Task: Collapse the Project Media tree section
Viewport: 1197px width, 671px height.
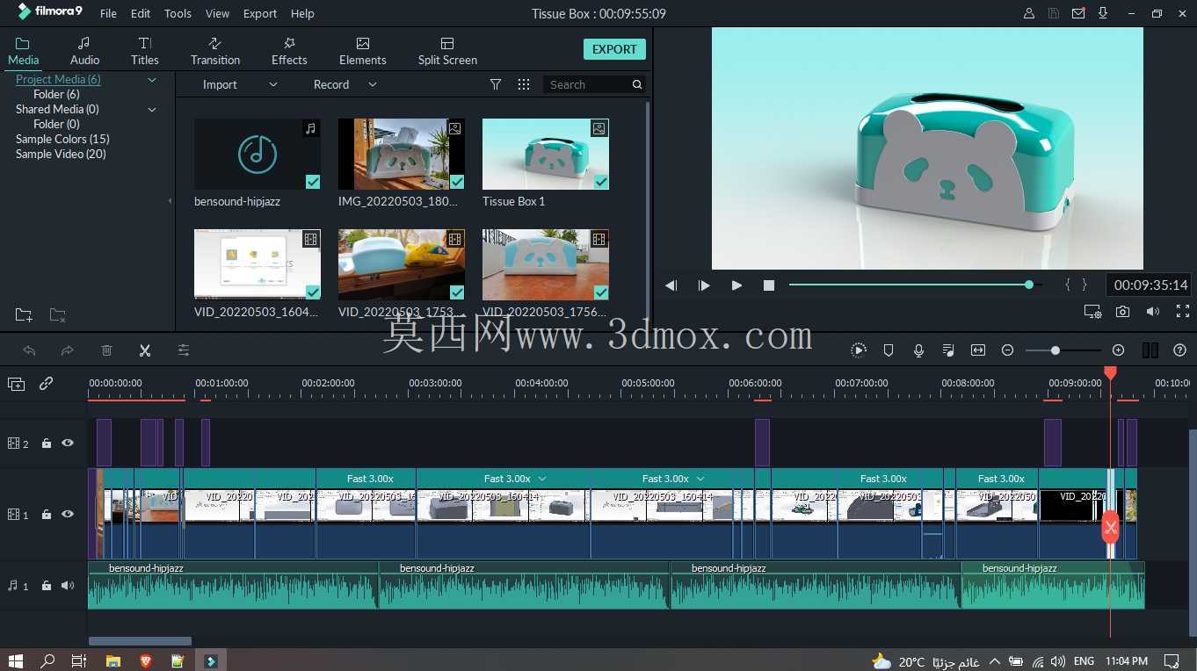Action: tap(152, 80)
